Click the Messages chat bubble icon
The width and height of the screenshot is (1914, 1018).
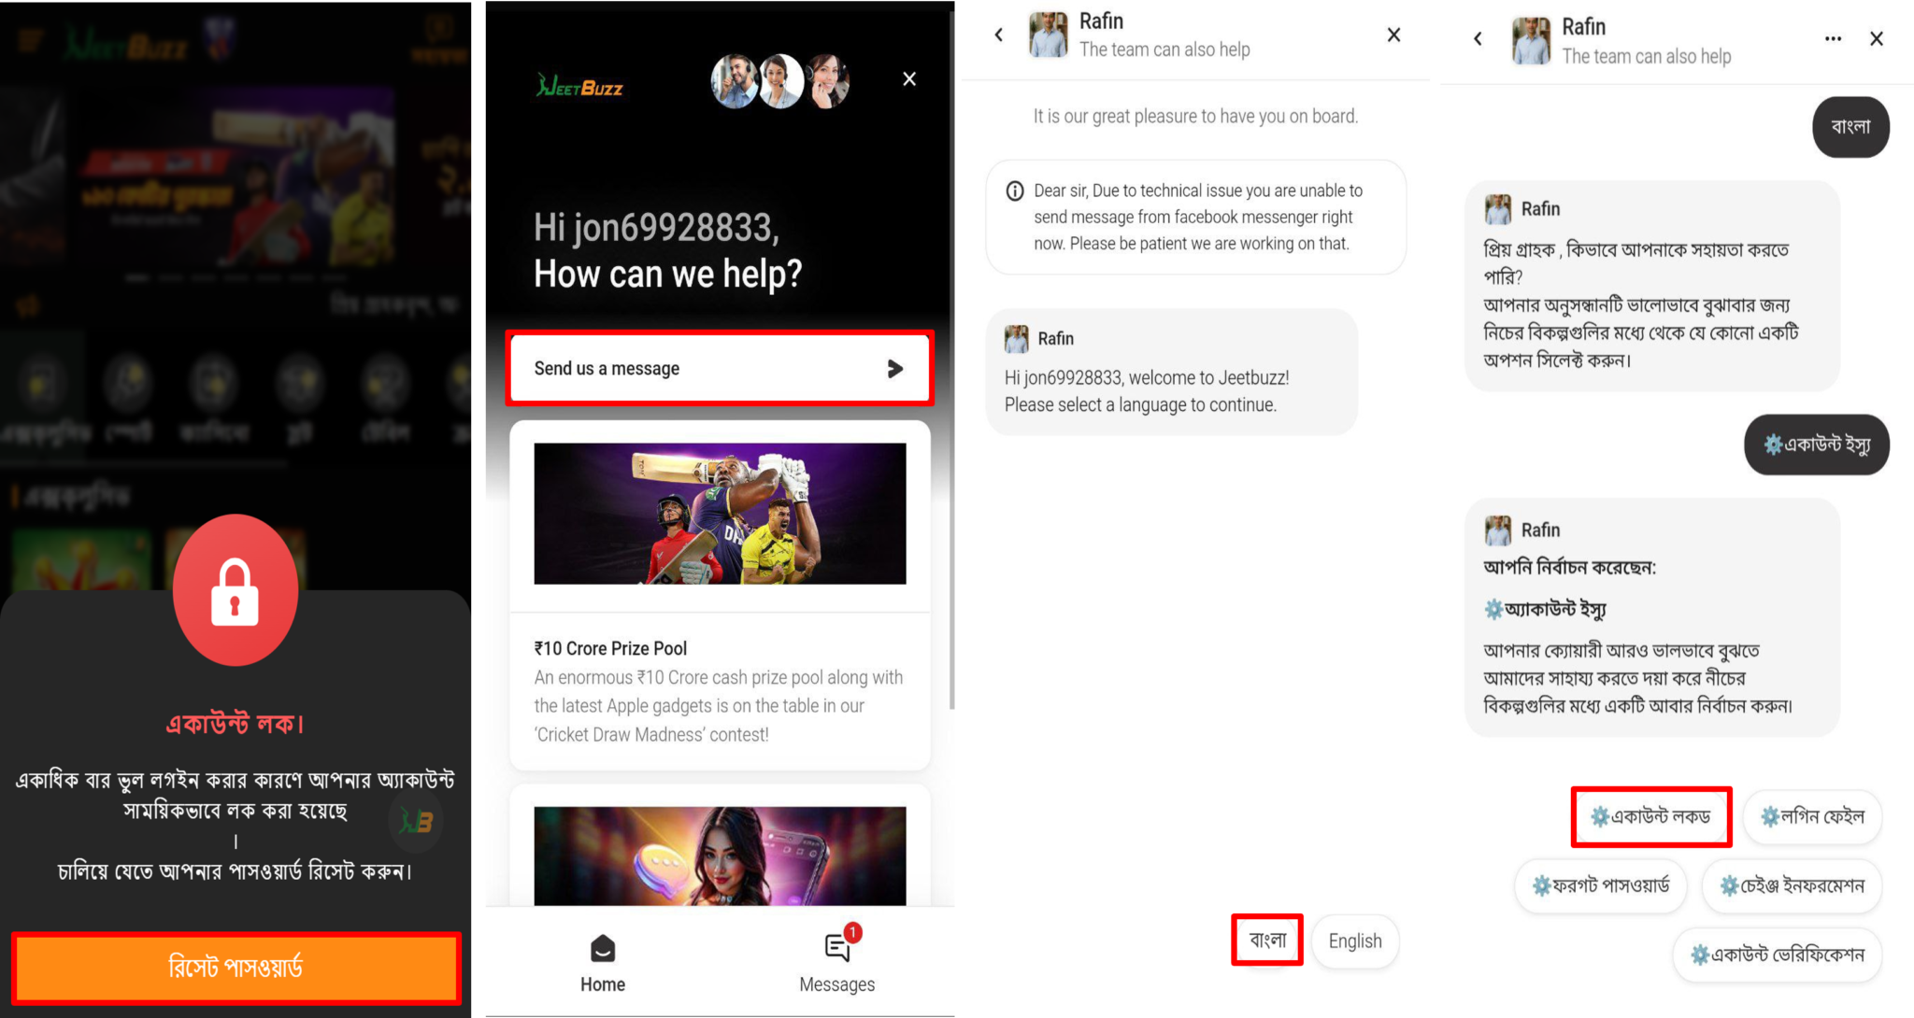point(838,947)
